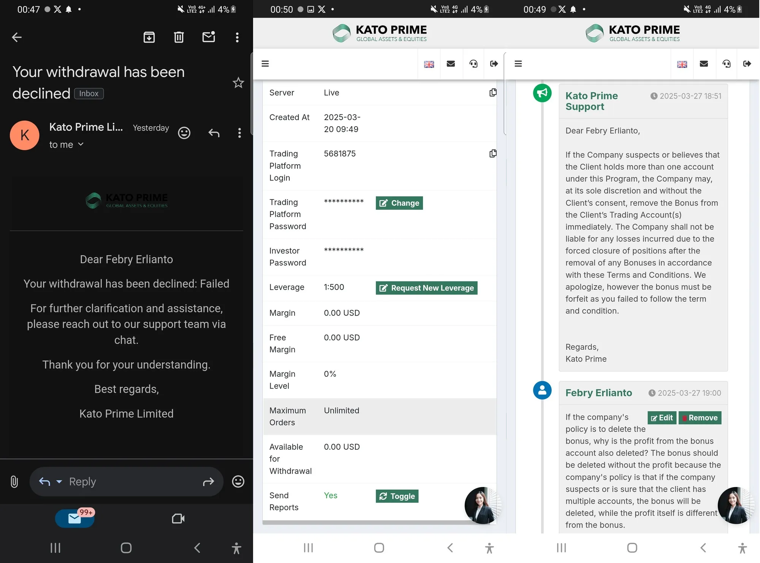The width and height of the screenshot is (760, 563).
Task: Expand the 'to me' recipient details
Action: 66,144
